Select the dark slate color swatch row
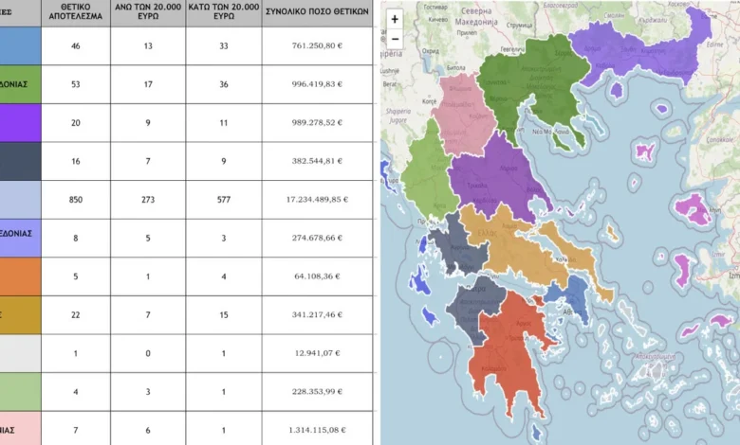740x445 pixels. point(20,161)
